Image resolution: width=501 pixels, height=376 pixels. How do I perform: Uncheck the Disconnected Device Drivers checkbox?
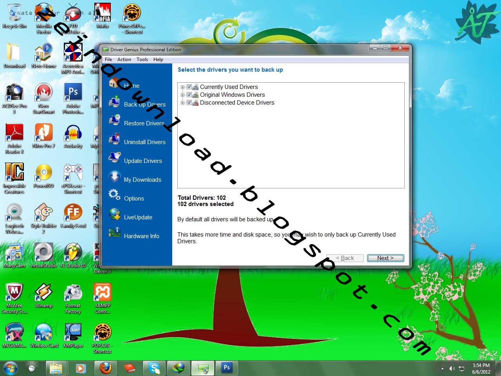(189, 103)
